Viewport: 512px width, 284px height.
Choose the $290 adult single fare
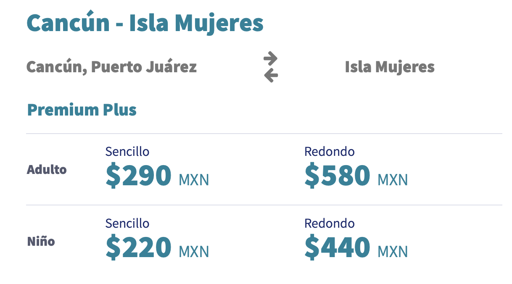139,175
